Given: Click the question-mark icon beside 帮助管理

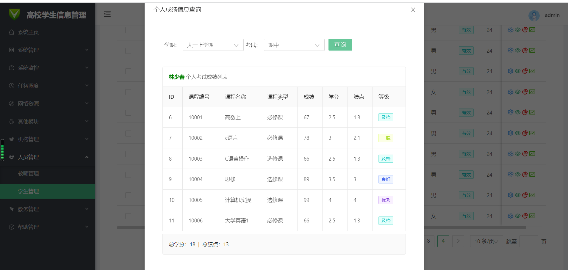Looking at the screenshot, I should 12,227.
